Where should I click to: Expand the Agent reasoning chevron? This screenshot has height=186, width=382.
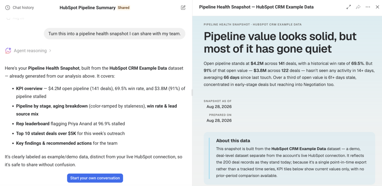click(x=50, y=51)
